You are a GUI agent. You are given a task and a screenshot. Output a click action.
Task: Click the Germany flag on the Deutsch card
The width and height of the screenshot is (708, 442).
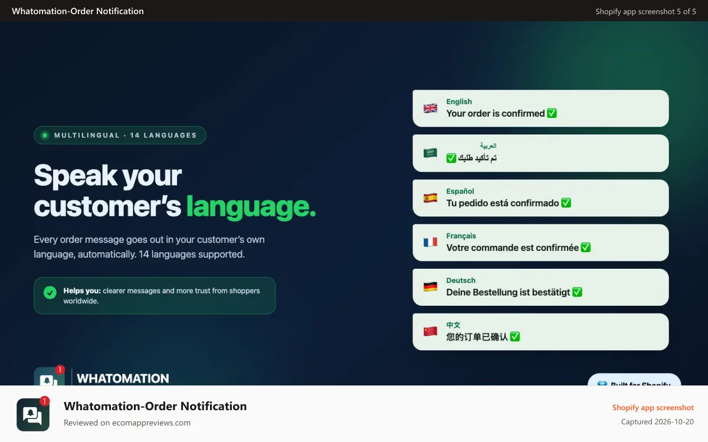point(430,287)
